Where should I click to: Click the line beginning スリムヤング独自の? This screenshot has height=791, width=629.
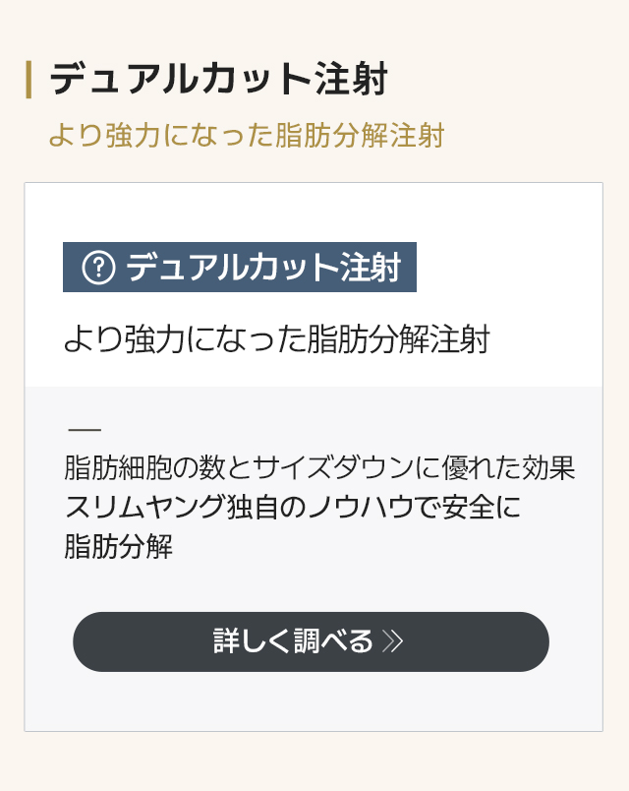pyautogui.click(x=292, y=507)
